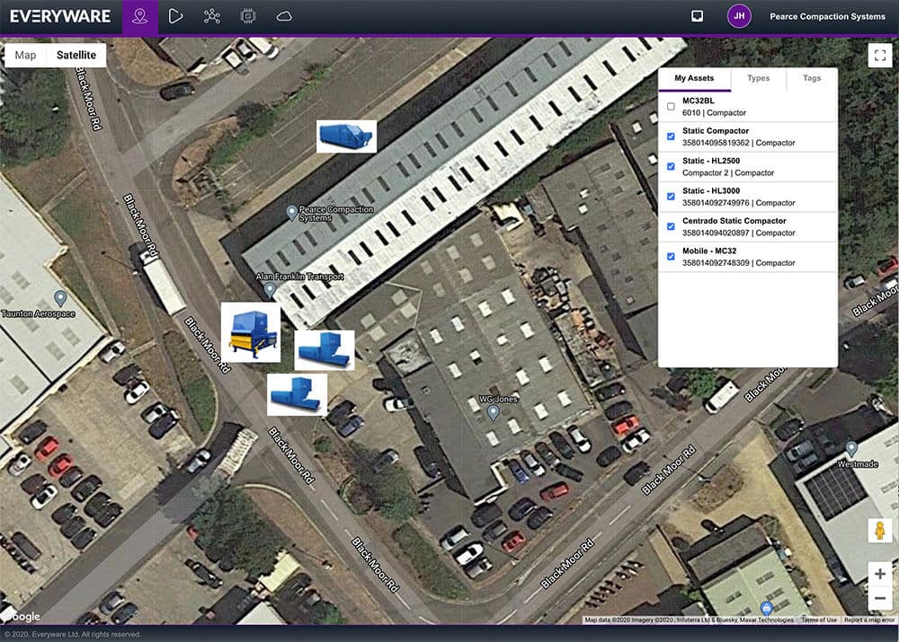Click the WG Jones map pin

(x=493, y=412)
